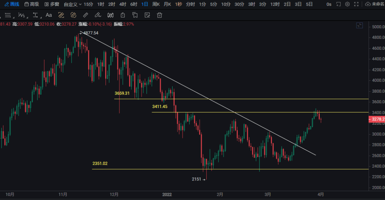Select the 月K monthly candles

pos(168,4)
